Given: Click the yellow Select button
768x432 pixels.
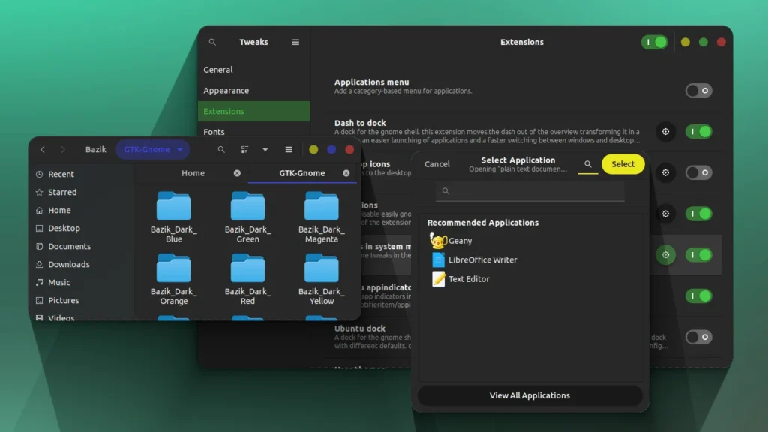Looking at the screenshot, I should 622,164.
